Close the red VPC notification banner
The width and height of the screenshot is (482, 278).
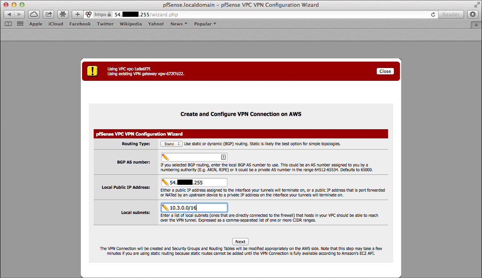pyautogui.click(x=385, y=71)
